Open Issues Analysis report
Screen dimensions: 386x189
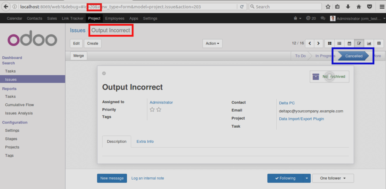point(19,113)
